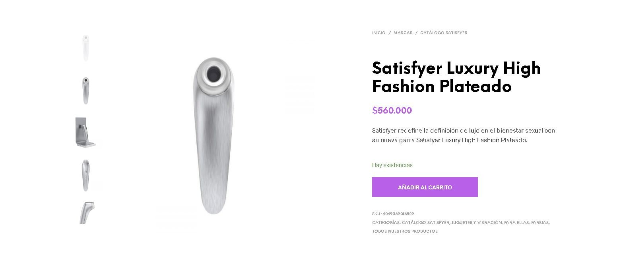621x266 pixels.
Task: Select the fourth thumbnail showing side buttons view
Action: tap(85, 175)
